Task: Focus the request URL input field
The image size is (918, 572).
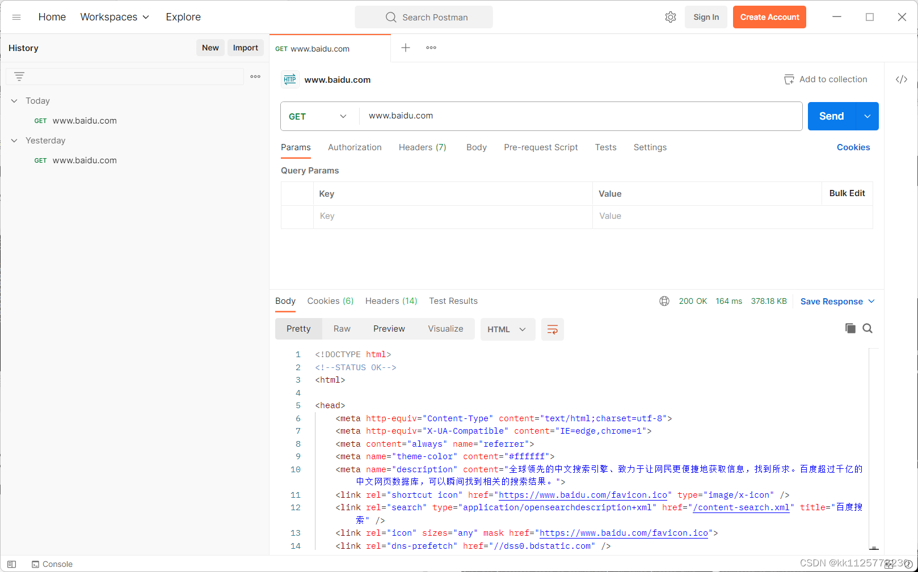Action: tap(580, 116)
